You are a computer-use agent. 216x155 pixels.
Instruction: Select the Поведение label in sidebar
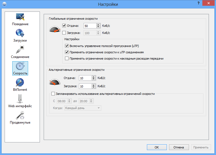20,24
